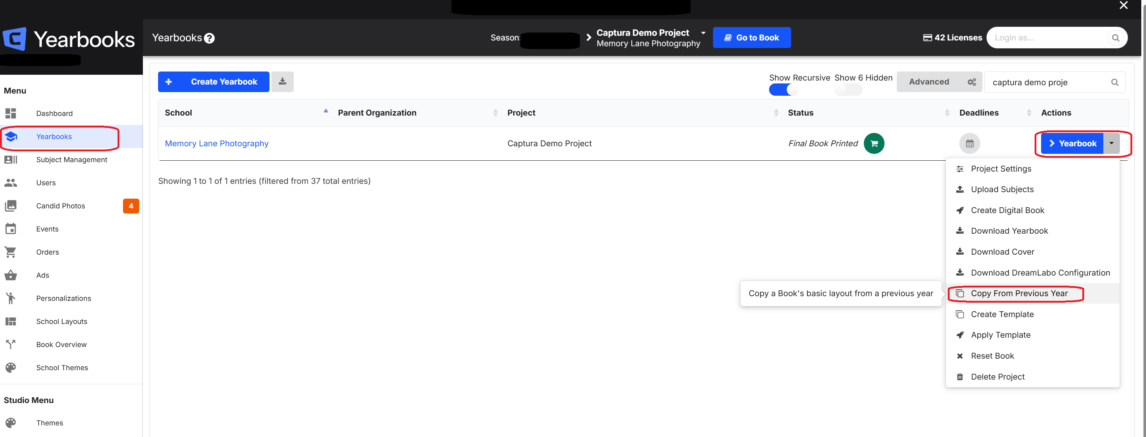This screenshot has height=437, width=1146.
Task: Open Subject Management in the sidebar
Action: pyautogui.click(x=71, y=159)
